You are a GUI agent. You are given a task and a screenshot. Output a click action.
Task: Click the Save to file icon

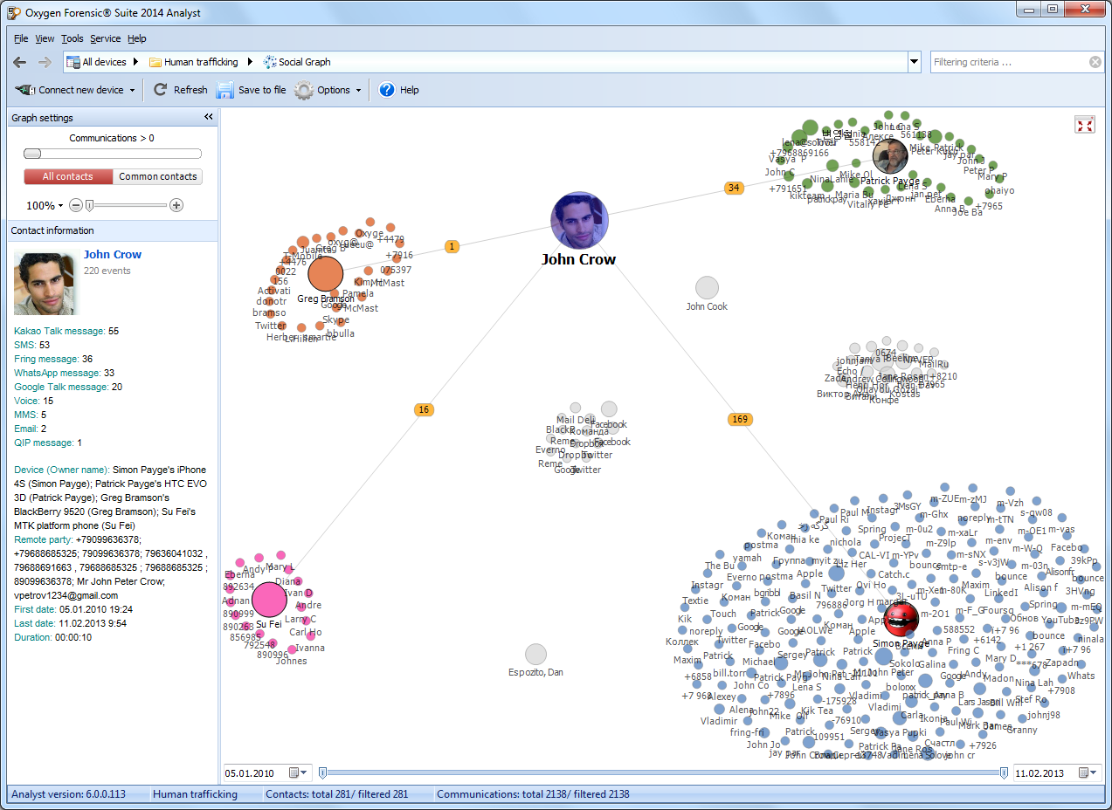click(x=225, y=90)
